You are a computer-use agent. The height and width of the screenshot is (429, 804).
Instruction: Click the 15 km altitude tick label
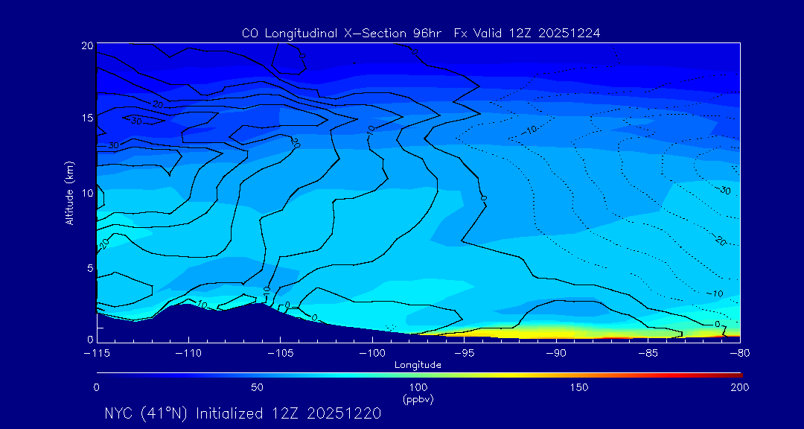click(x=86, y=118)
